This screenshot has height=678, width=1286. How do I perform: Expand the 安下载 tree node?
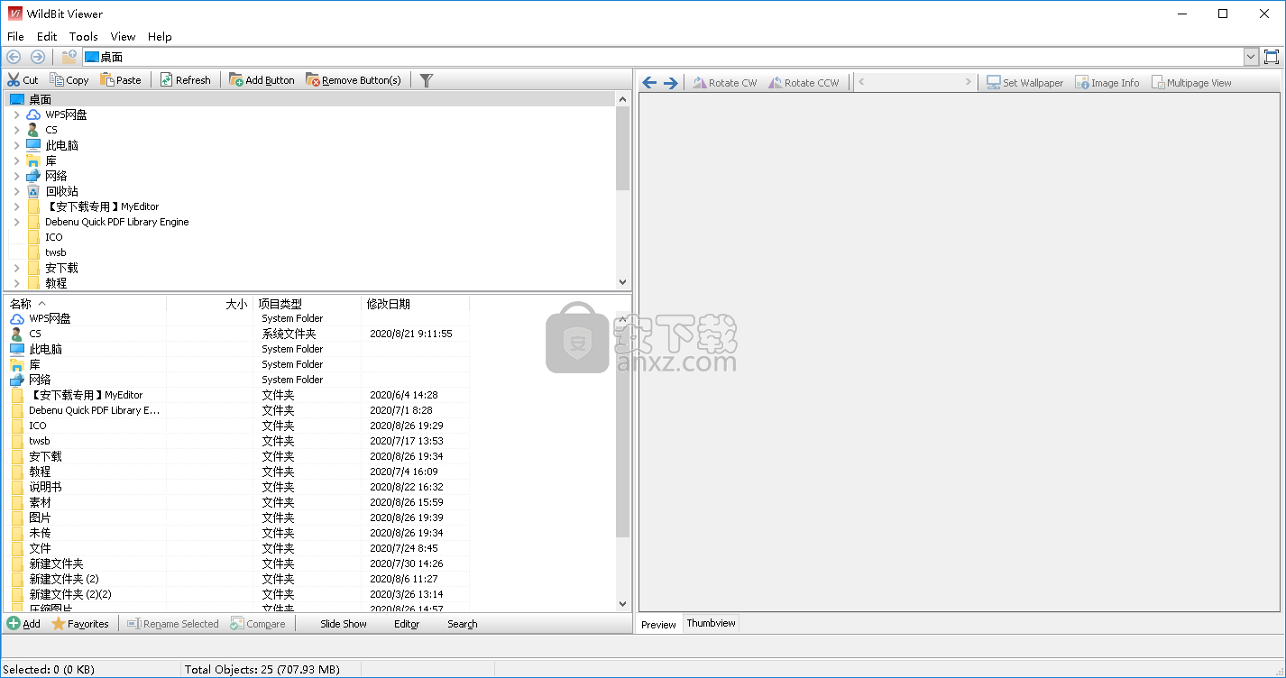tap(16, 268)
